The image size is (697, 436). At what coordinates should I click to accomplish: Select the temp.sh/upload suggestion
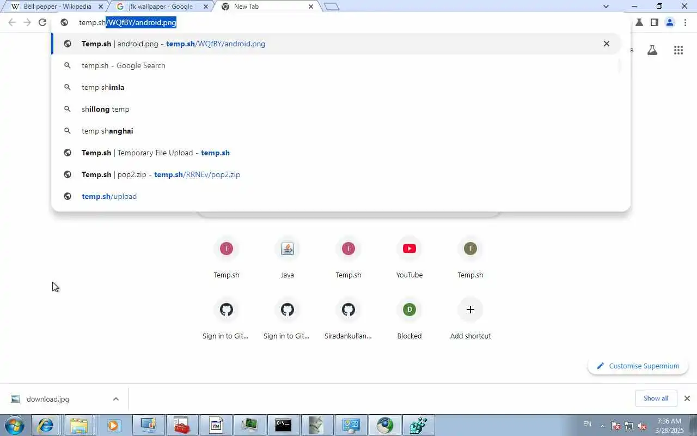click(336, 196)
